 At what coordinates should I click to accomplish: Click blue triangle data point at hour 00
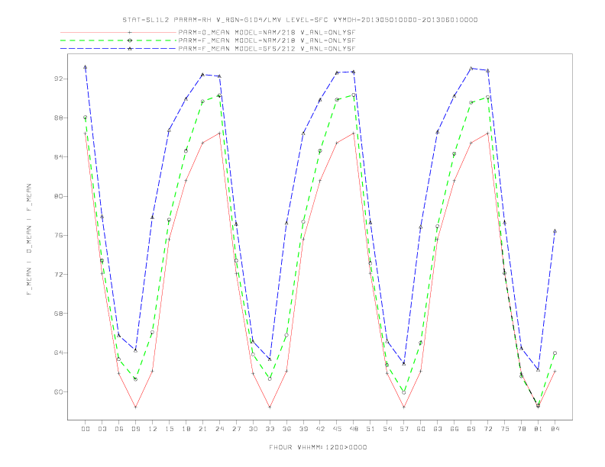point(86,67)
